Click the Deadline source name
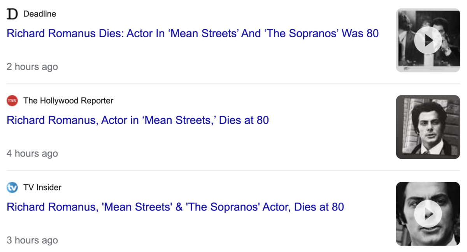The height and width of the screenshot is (252, 467). click(40, 14)
